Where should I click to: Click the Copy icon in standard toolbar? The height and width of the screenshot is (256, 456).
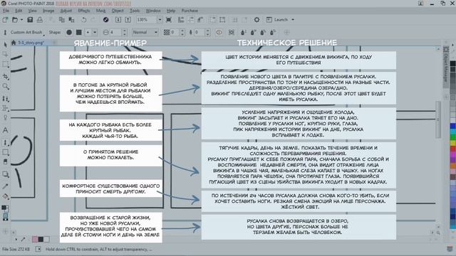coord(62,20)
